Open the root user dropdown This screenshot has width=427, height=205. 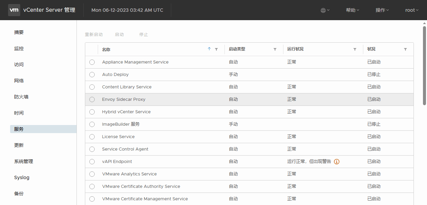click(x=412, y=10)
